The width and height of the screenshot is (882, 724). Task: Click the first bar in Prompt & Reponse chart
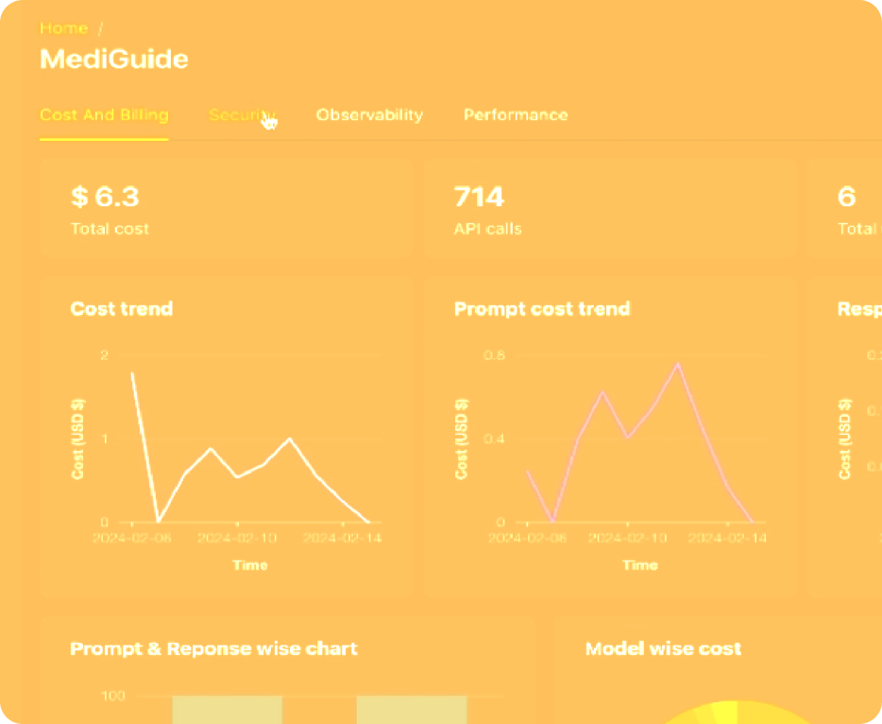228,710
